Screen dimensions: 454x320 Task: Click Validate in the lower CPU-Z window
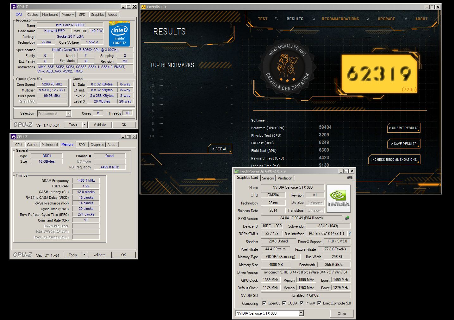click(99, 255)
